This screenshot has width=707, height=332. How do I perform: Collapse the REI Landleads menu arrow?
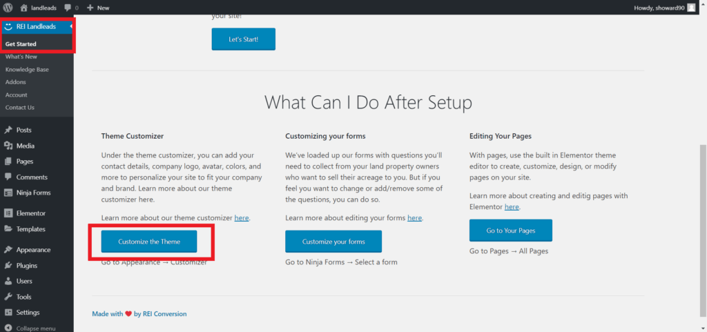[x=71, y=27]
